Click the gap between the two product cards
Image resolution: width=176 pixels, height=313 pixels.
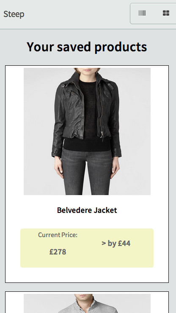click(87, 287)
